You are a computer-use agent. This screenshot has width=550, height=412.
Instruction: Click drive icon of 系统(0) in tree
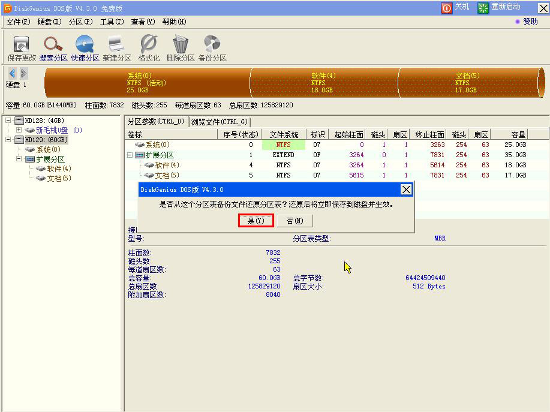30,150
